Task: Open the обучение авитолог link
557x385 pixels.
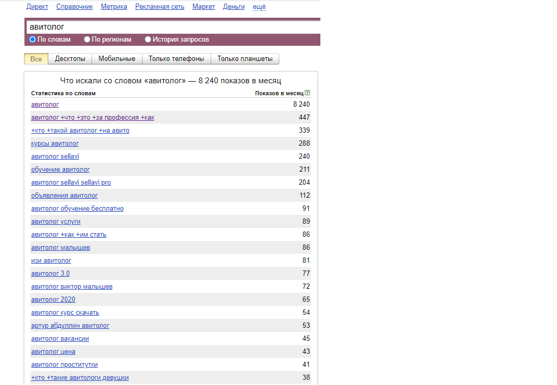Action: pyautogui.click(x=60, y=170)
